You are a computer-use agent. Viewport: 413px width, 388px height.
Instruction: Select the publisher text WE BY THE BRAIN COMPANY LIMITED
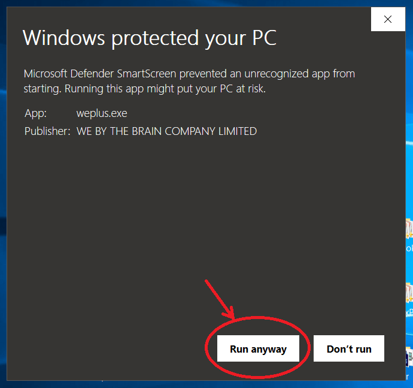pos(166,131)
